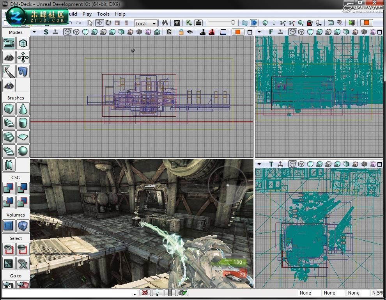Apply CSG Deintersect
This screenshot has height=300, width=386.
(x=23, y=202)
